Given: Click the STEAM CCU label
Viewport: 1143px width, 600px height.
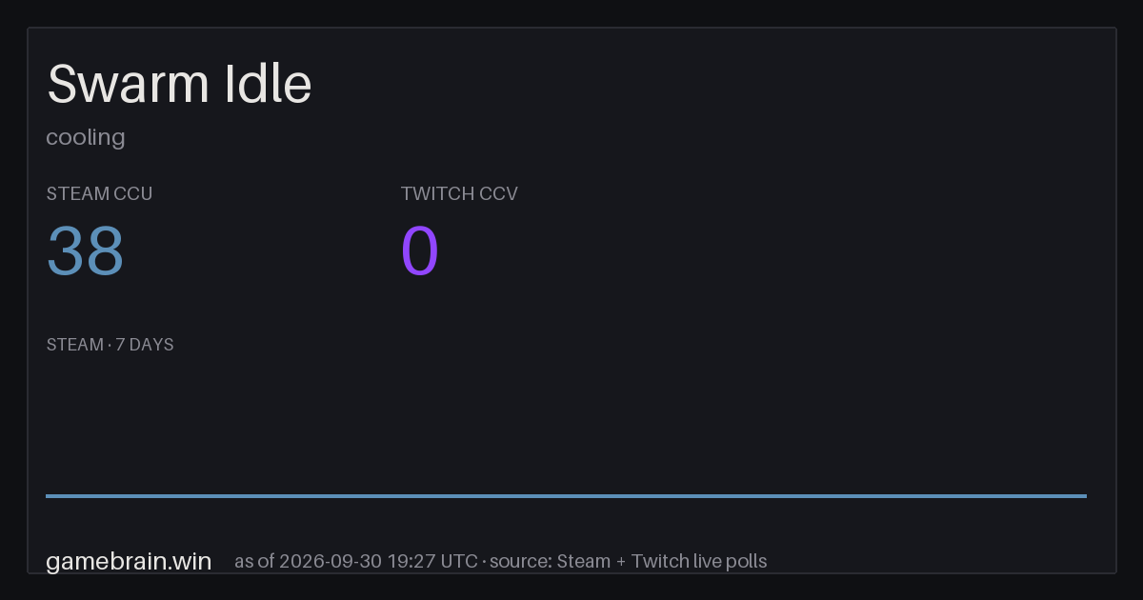Looking at the screenshot, I should 99,193.
